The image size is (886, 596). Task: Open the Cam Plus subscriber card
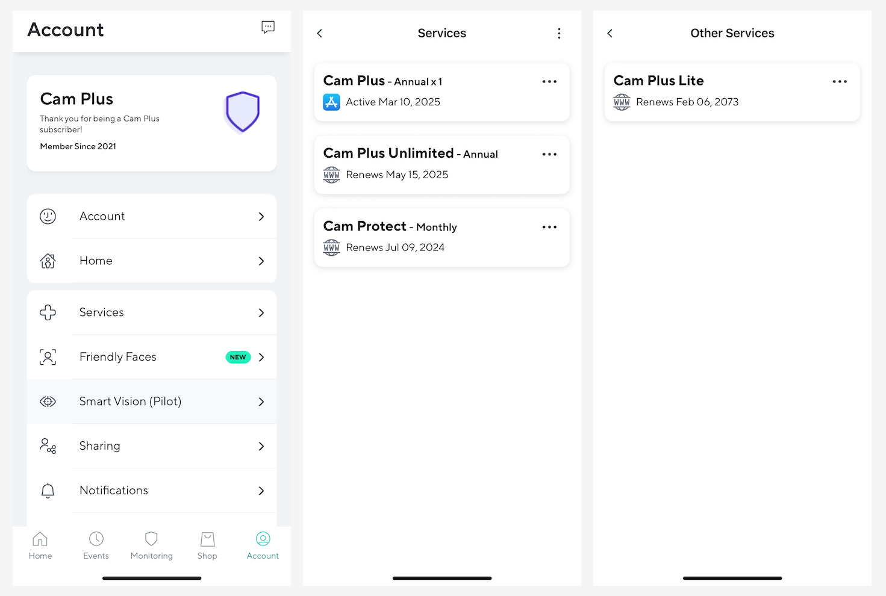pos(152,123)
